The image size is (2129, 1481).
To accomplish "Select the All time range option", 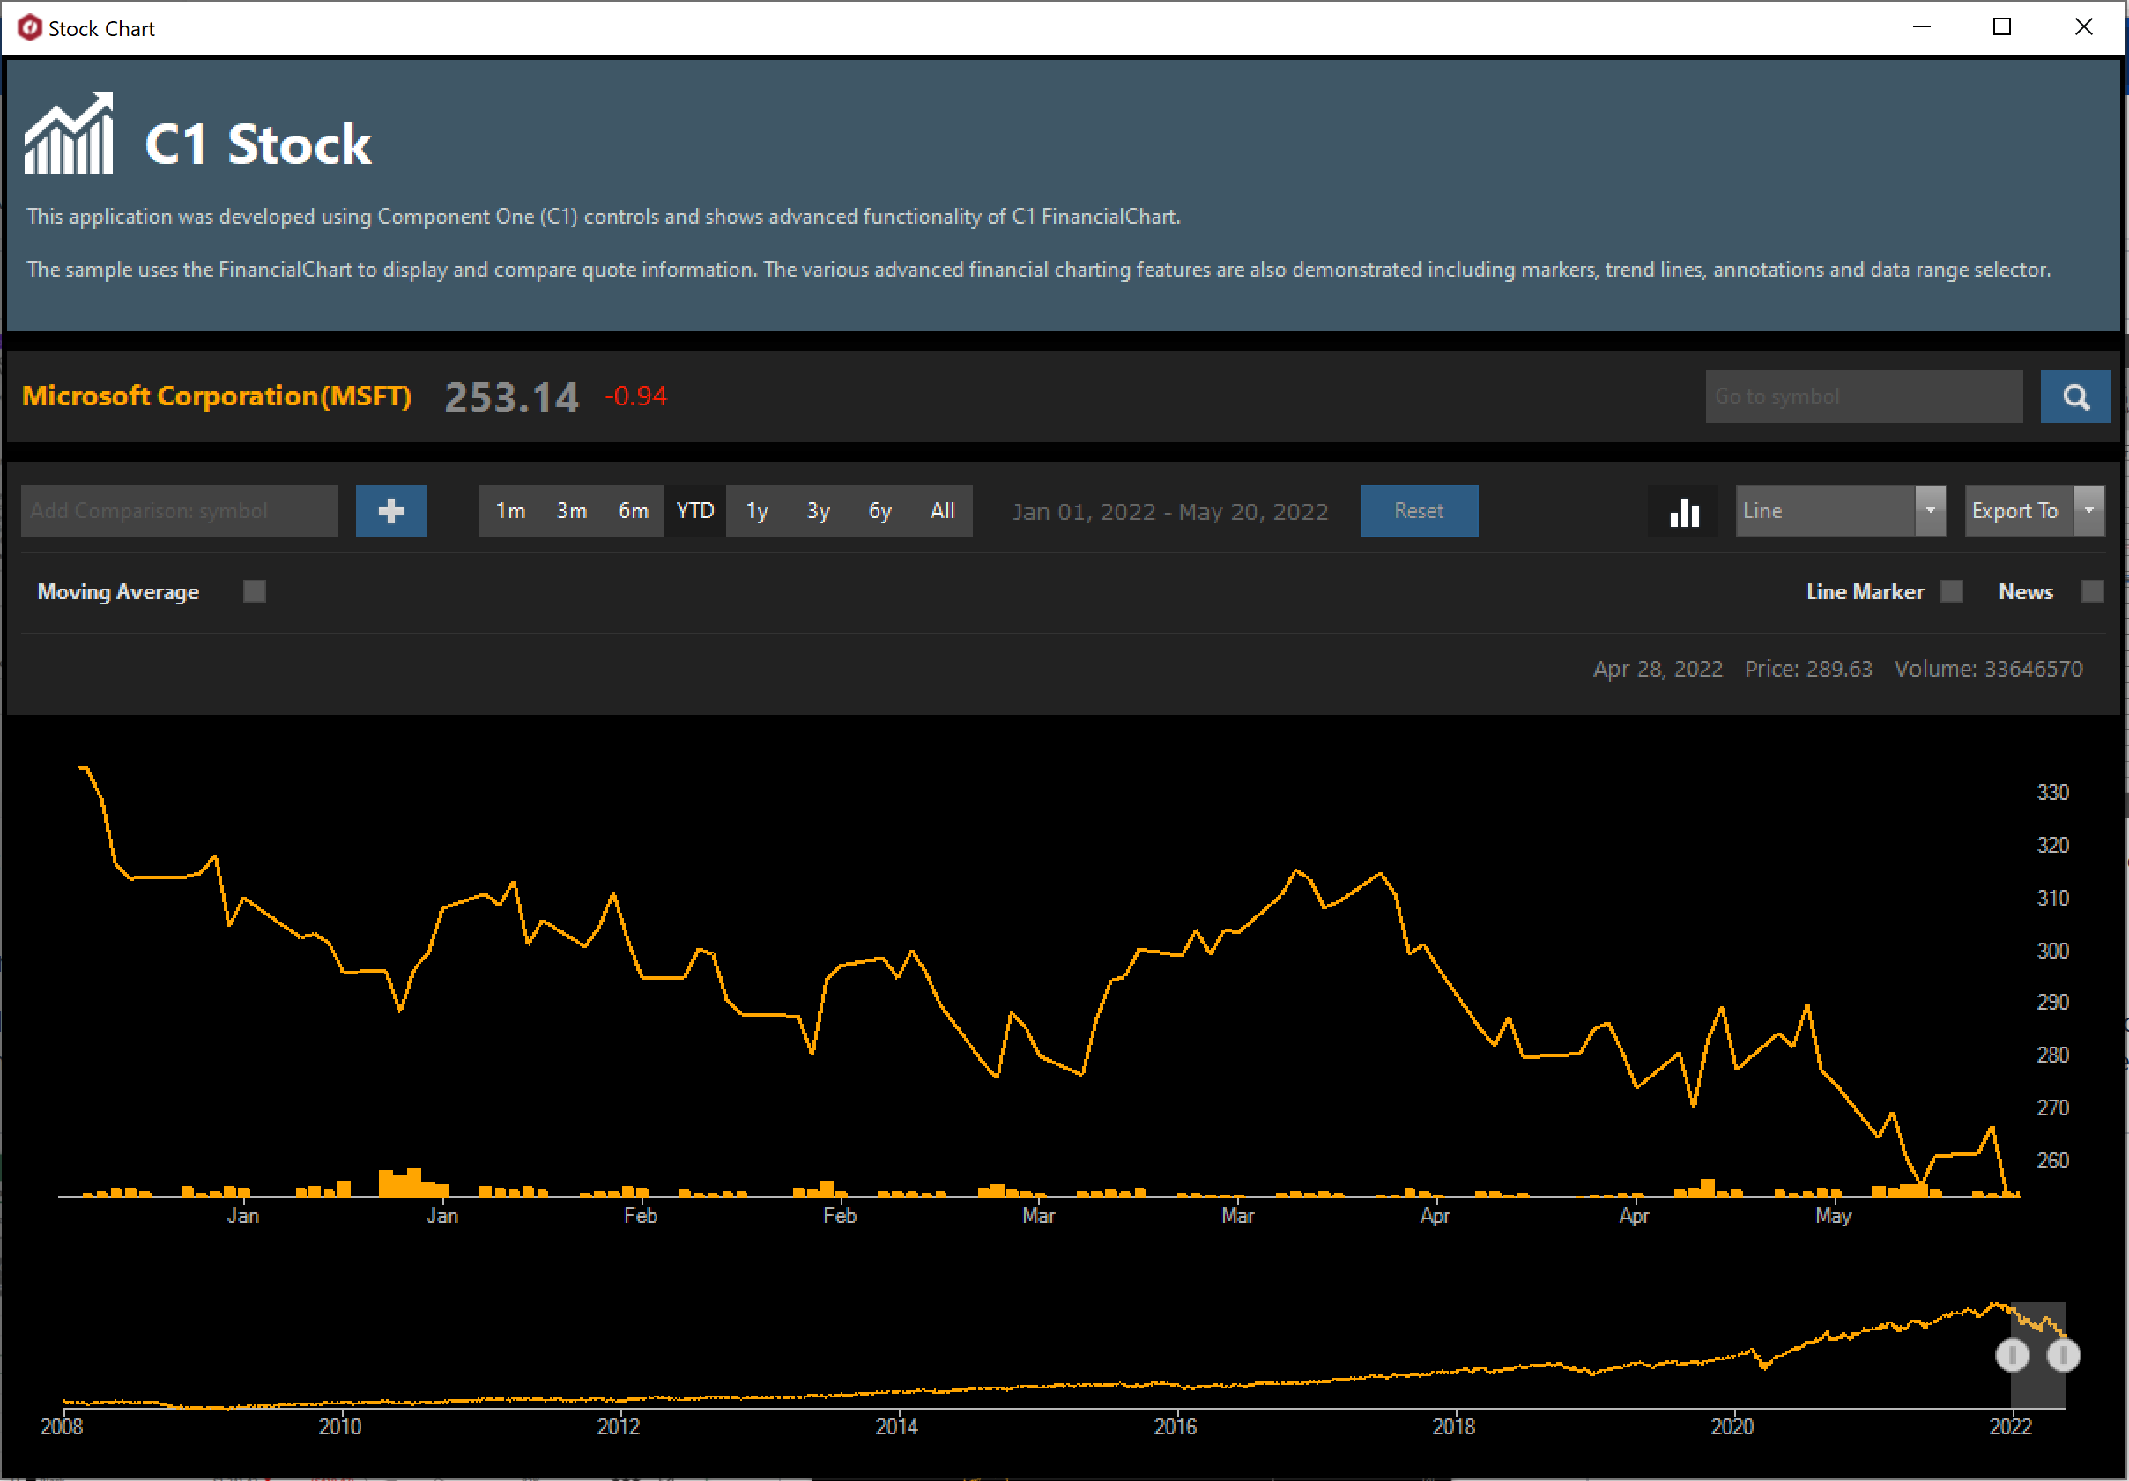I will 942,511.
